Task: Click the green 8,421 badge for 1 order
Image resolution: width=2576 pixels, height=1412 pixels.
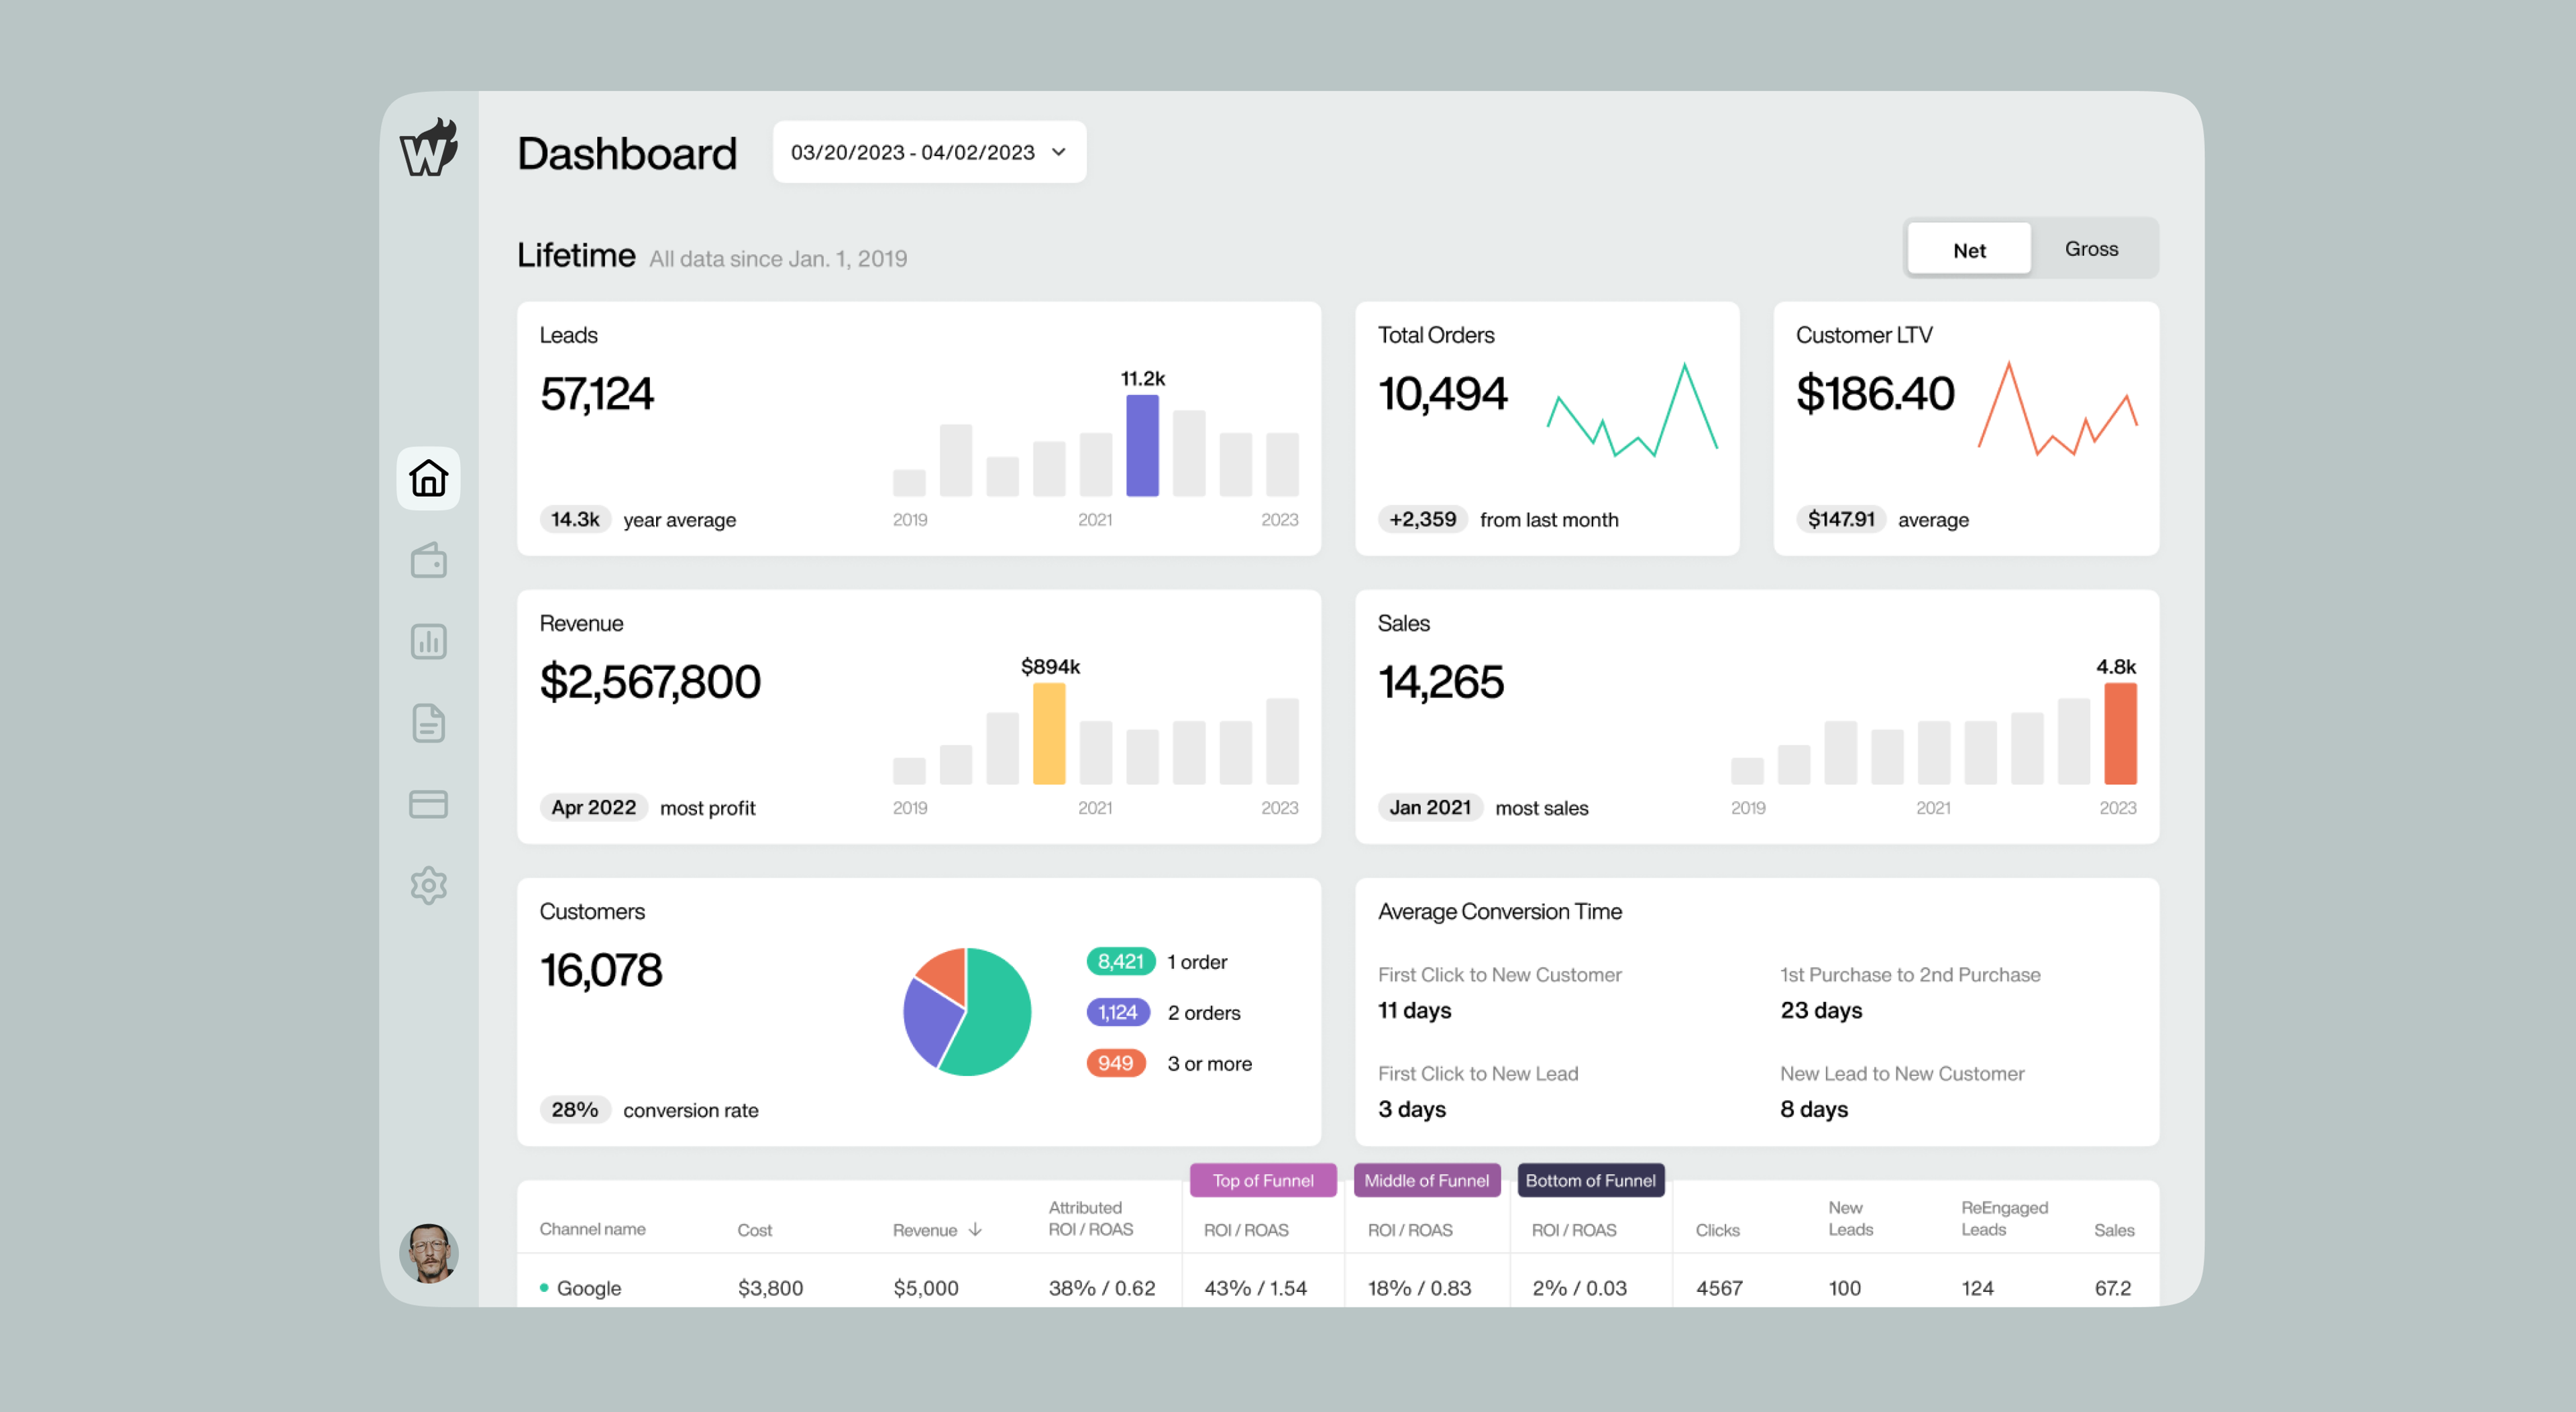Action: coord(1120,961)
